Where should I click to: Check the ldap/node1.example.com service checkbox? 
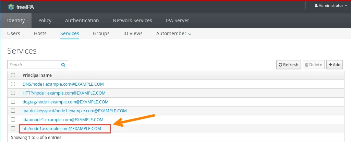[13, 119]
